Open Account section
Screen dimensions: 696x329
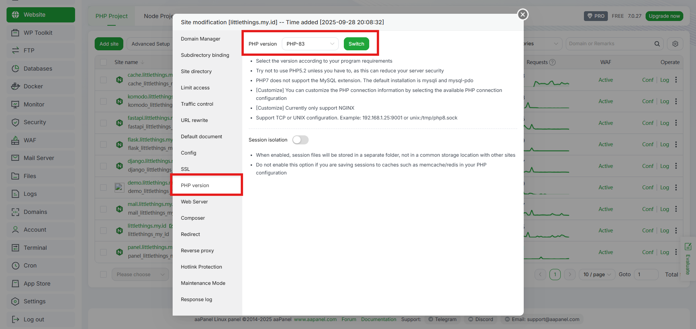click(41, 230)
